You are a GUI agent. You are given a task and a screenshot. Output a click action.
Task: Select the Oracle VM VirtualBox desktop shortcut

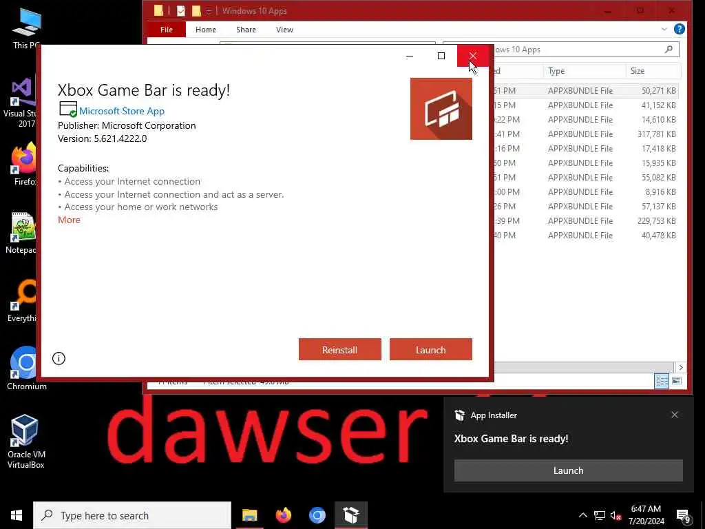tap(26, 442)
